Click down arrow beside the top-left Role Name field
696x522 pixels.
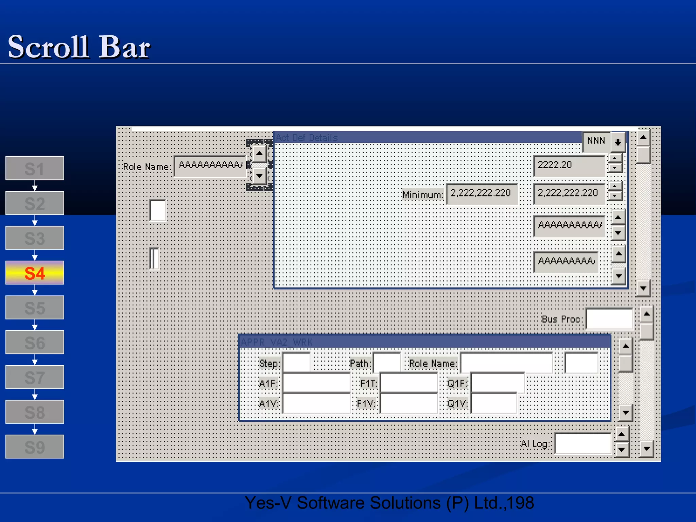coord(259,176)
